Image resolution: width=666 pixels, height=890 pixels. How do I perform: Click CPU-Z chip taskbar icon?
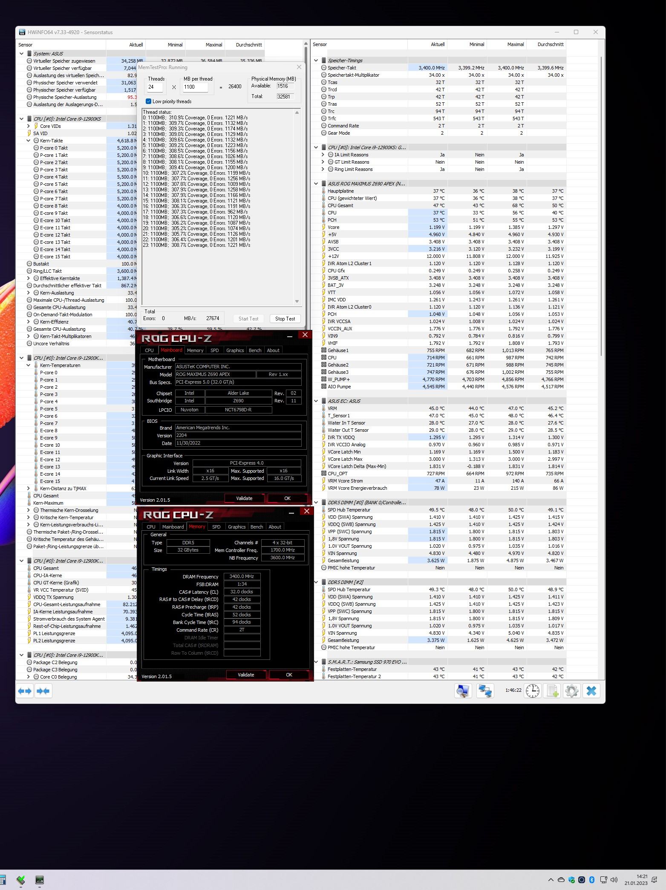coord(40,880)
